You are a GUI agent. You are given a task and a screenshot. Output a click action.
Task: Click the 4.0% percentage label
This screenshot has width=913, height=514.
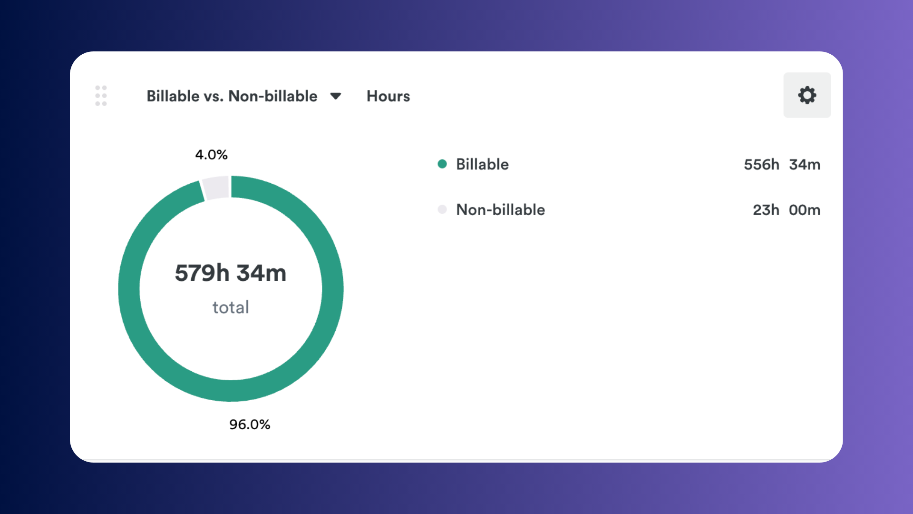(x=211, y=155)
